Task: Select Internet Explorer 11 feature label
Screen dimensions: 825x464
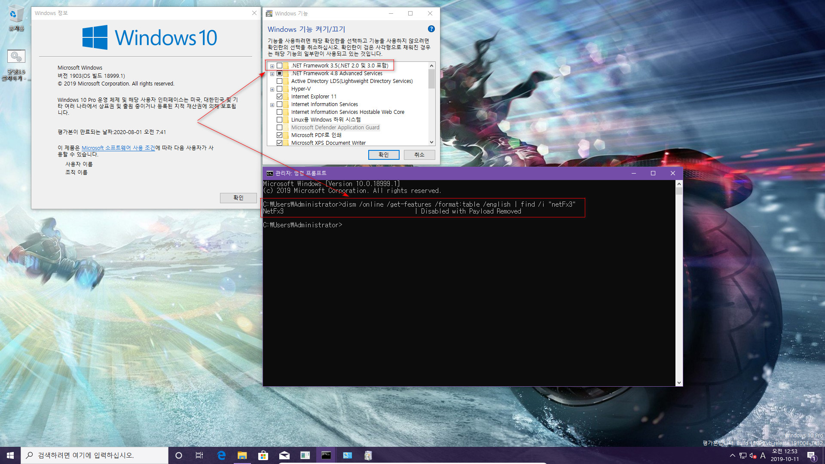Action: (314, 97)
